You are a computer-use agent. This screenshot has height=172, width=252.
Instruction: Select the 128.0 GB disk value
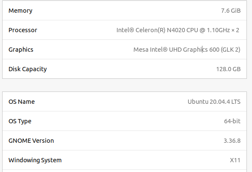[x=228, y=69]
